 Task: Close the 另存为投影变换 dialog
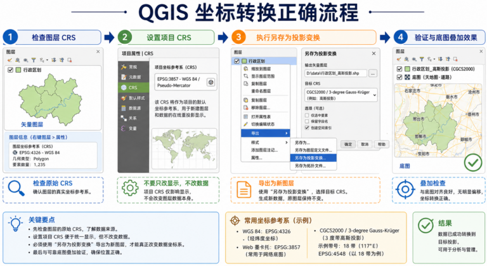point(373,54)
